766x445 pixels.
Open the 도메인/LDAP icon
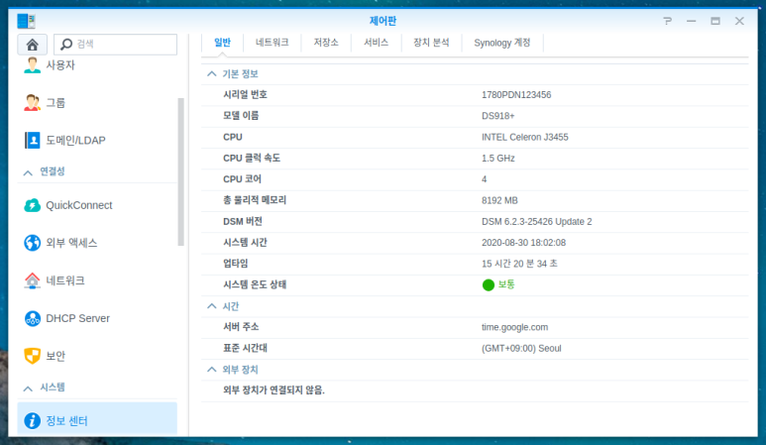33,140
